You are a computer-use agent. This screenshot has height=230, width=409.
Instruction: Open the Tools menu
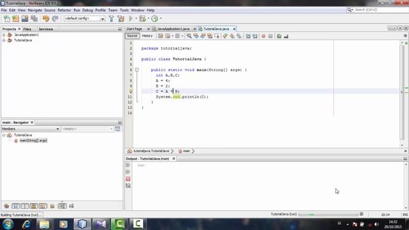[124, 10]
